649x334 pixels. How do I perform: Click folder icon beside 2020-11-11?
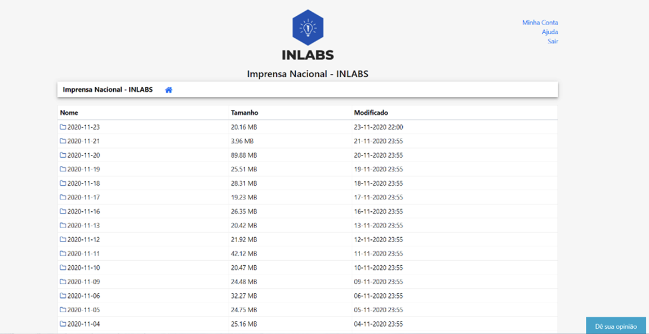pyautogui.click(x=63, y=254)
